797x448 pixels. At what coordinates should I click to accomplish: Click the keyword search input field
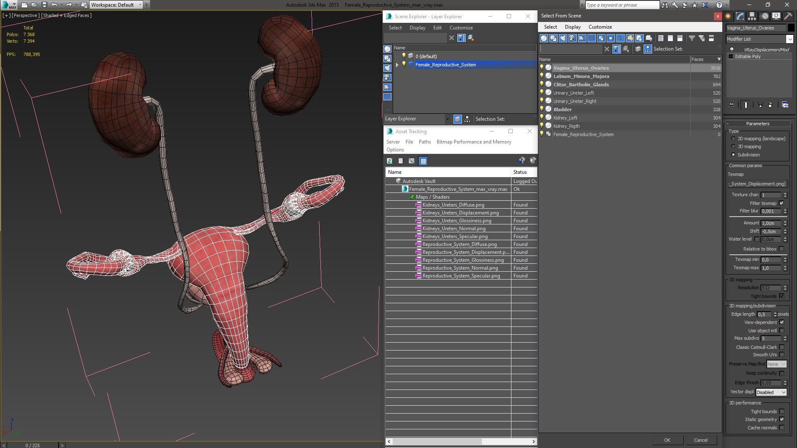[622, 5]
